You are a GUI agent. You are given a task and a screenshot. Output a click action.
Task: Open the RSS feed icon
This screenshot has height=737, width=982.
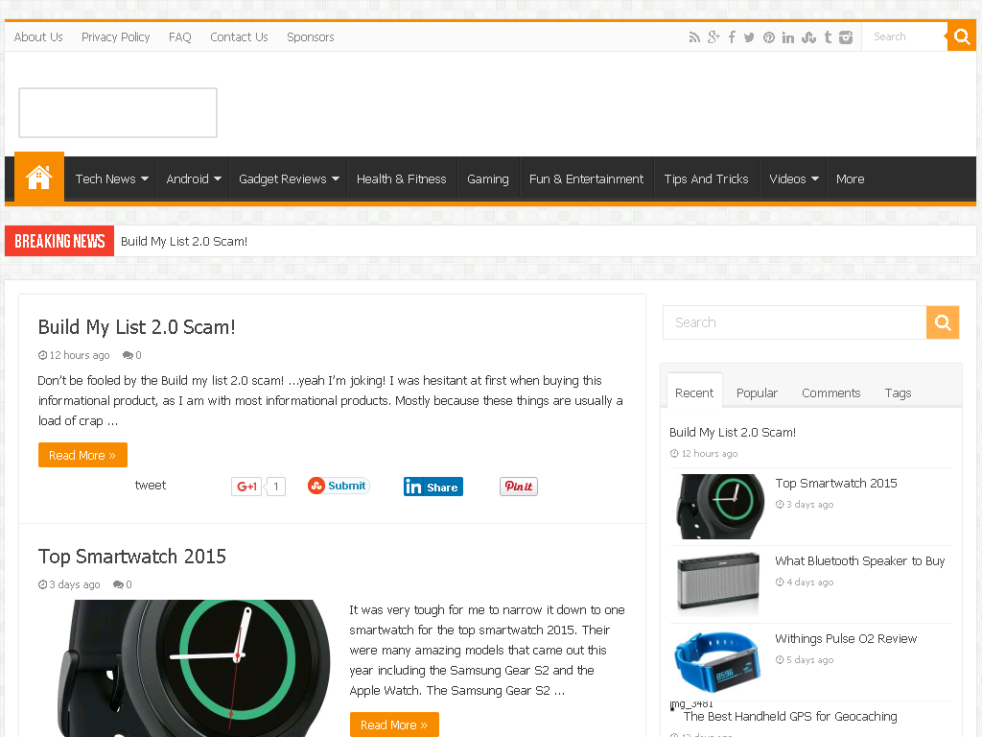pos(694,37)
